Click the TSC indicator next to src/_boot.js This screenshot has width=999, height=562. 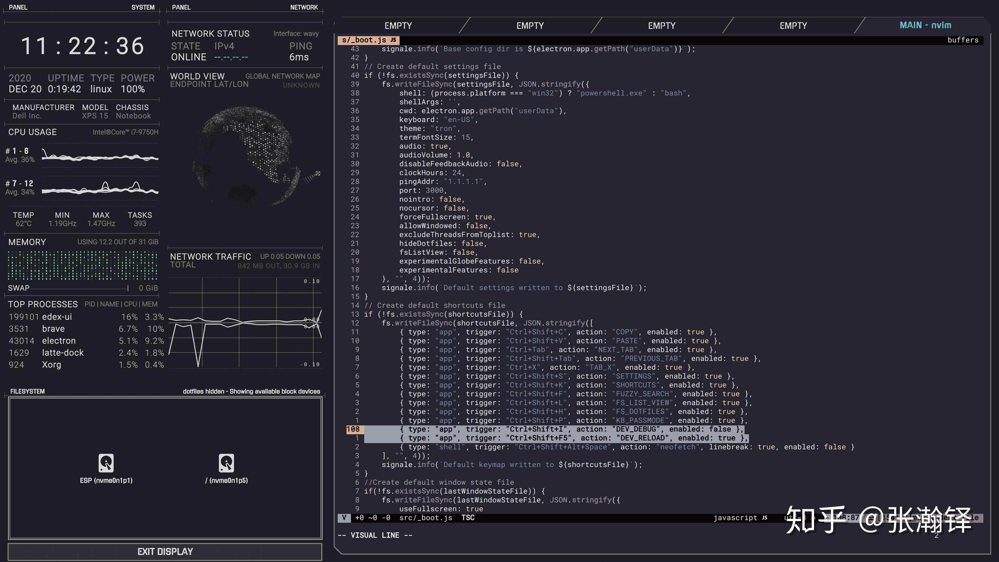click(468, 518)
